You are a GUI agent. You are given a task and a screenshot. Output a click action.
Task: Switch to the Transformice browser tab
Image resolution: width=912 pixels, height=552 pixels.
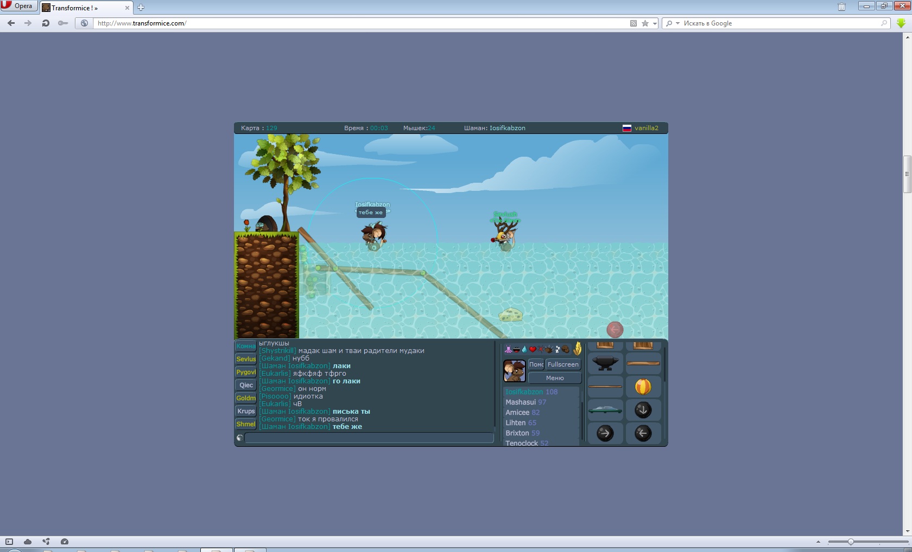tap(86, 8)
